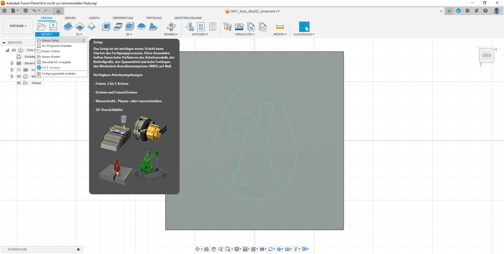Click the 2D adaptive clearing toolpath icon
504x254 pixels.
click(68, 27)
